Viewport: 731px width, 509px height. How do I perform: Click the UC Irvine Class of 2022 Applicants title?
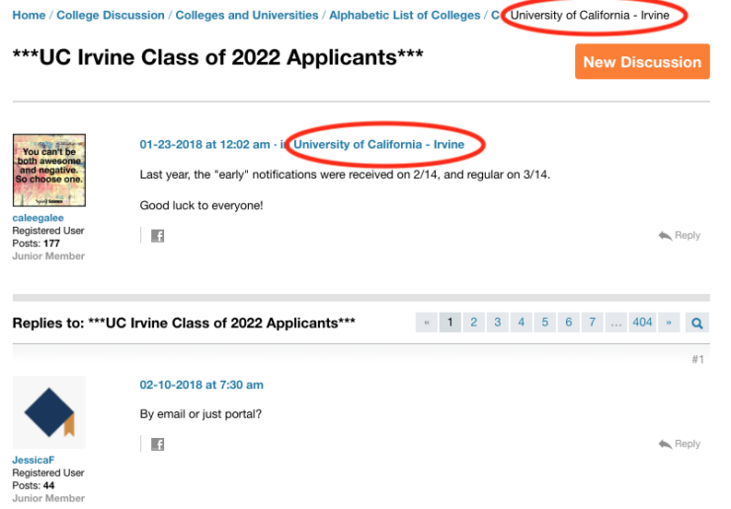point(217,58)
